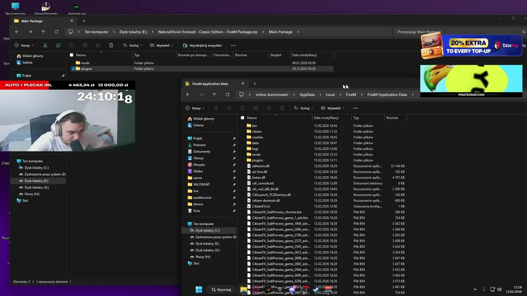Toggle select-all checkbox in Main Package header
The height and width of the screenshot is (296, 527).
71,55
